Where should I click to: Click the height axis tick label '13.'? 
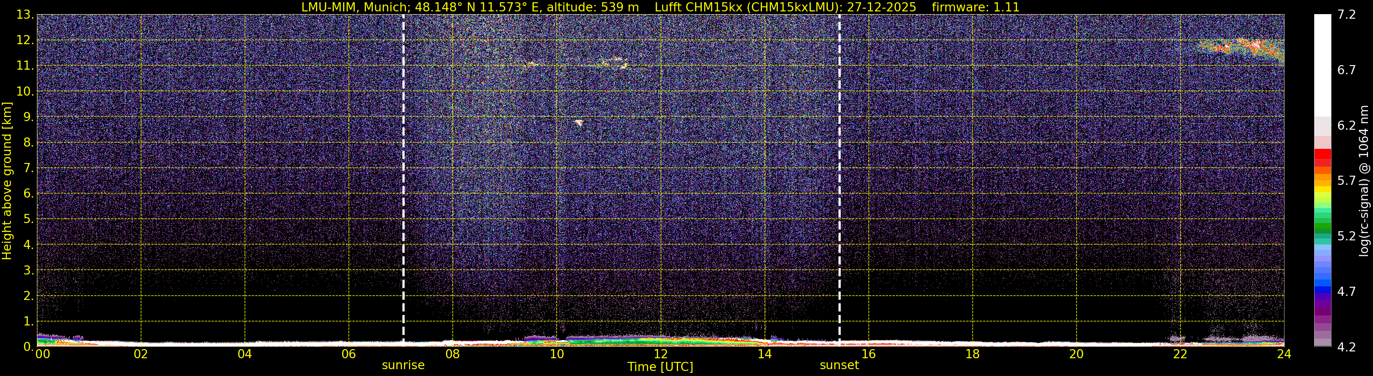pyautogui.click(x=25, y=15)
